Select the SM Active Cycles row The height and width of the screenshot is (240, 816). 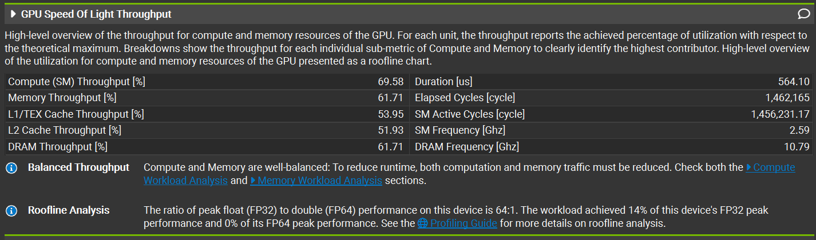[611, 114]
